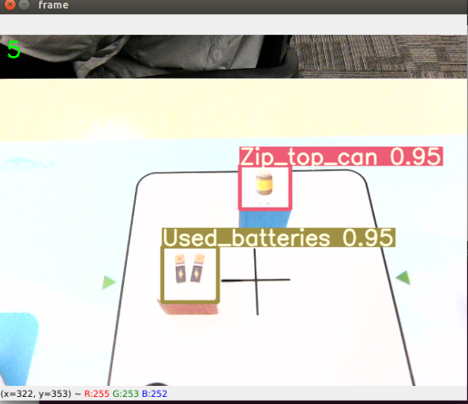Click the empty toolbar strip below the title bar
Image resolution: width=468 pixels, height=404 pixels.
(234, 24)
